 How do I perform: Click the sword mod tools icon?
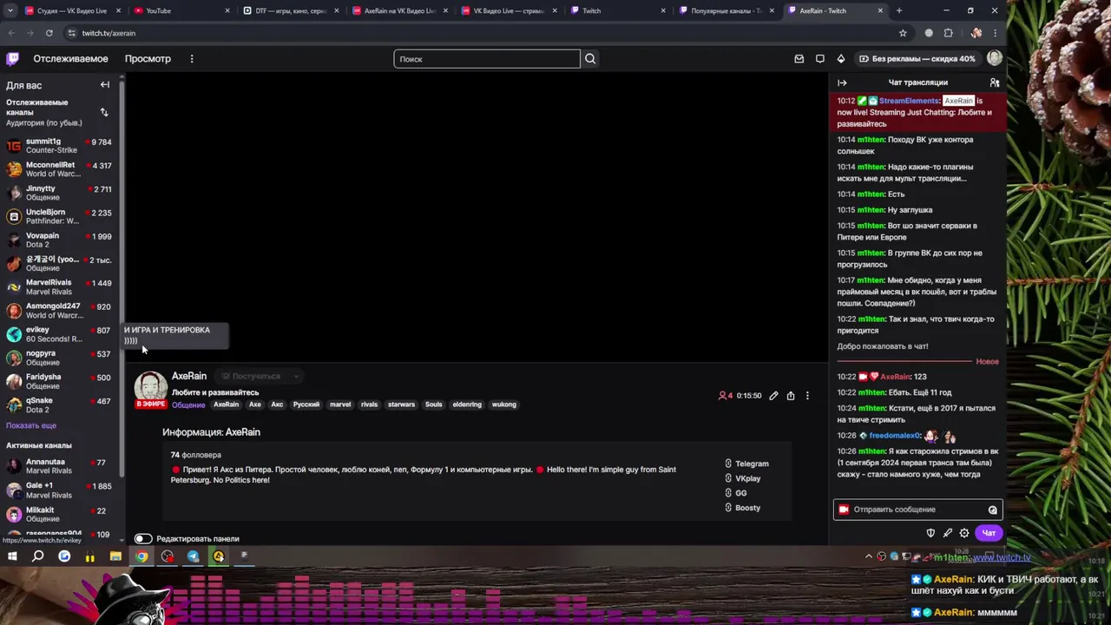click(948, 533)
